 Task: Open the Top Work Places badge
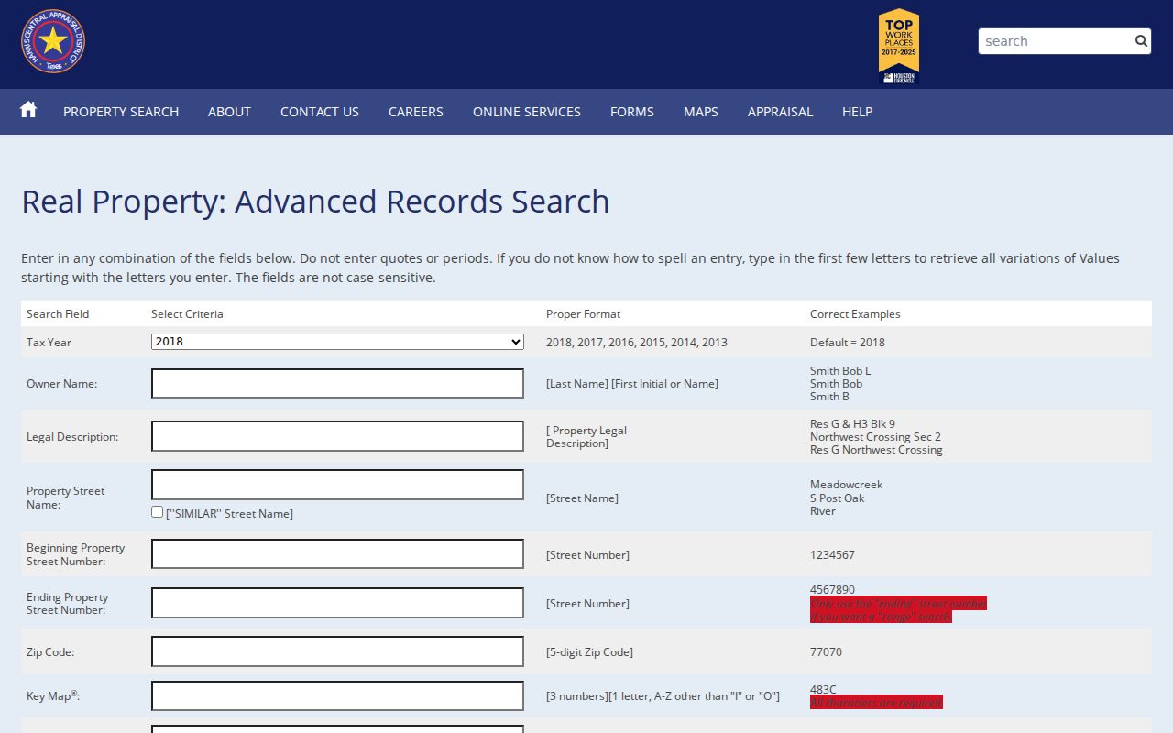point(898,47)
